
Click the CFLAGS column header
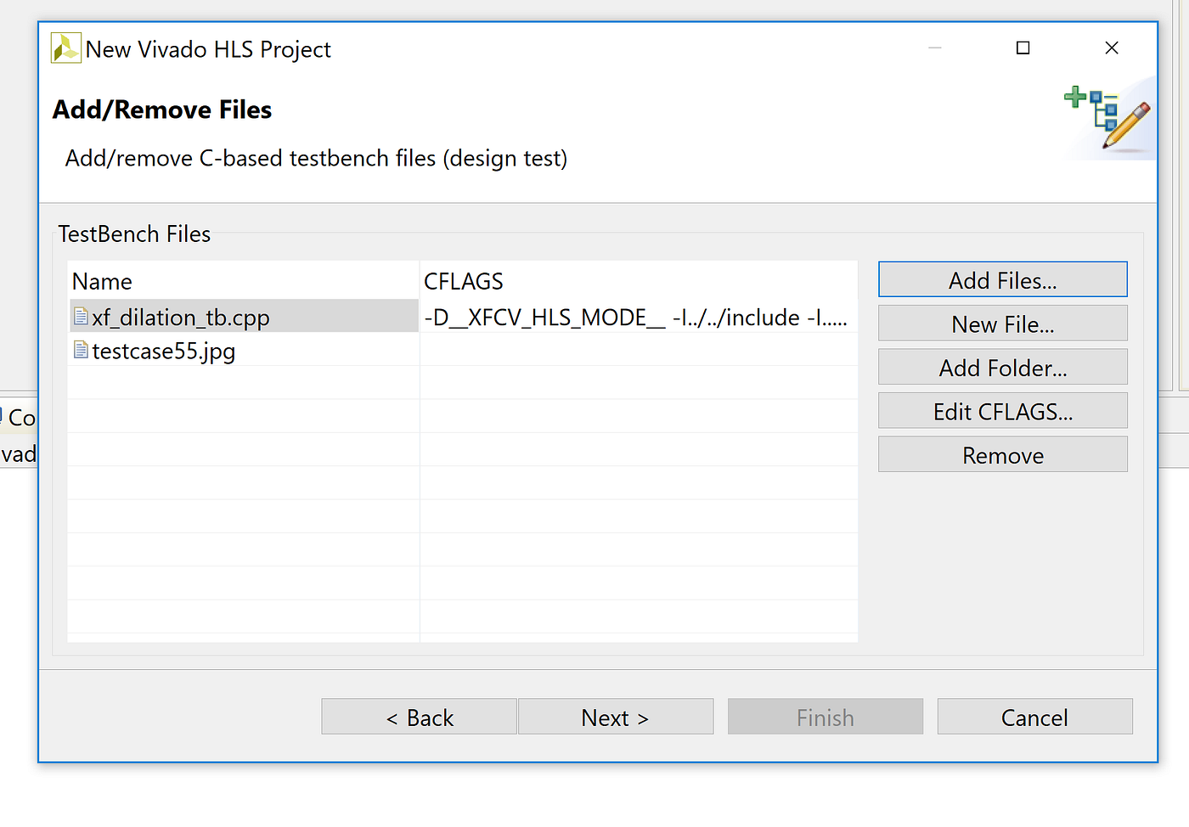point(464,281)
